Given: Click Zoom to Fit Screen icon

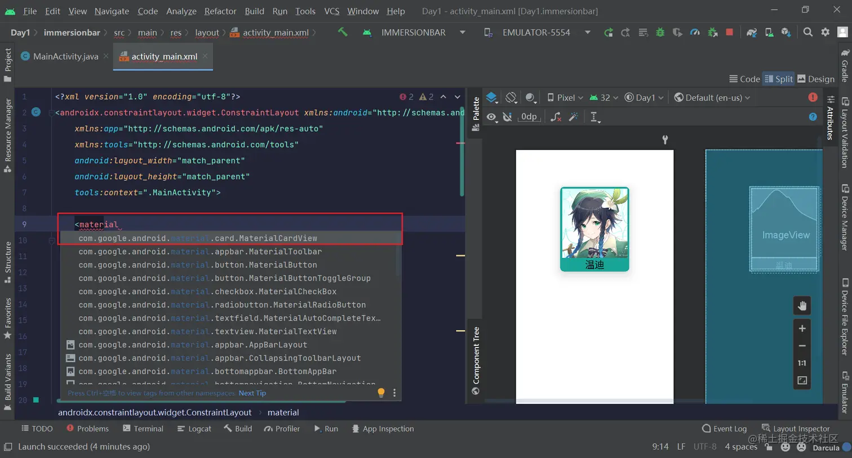Looking at the screenshot, I should coord(802,381).
